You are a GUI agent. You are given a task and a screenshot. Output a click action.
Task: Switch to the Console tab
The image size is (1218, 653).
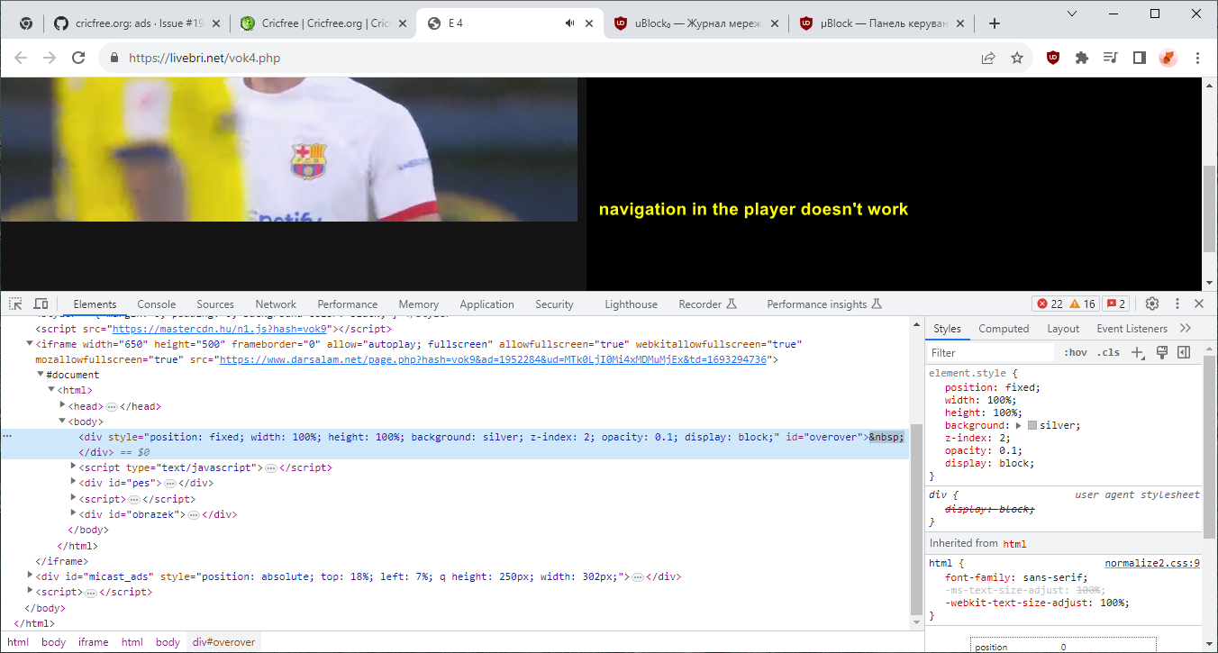coord(156,304)
